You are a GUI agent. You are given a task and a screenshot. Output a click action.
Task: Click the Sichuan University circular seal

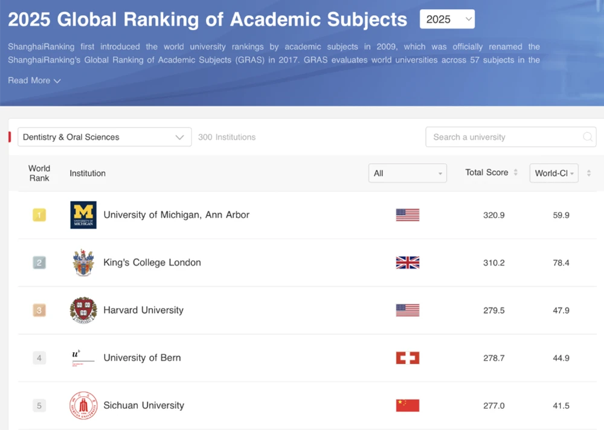coord(83,405)
